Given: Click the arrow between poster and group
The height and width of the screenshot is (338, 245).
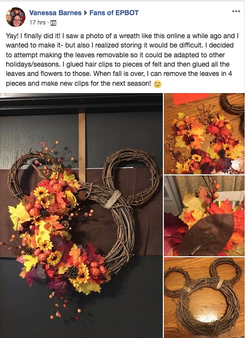Looking at the screenshot, I should pos(86,13).
